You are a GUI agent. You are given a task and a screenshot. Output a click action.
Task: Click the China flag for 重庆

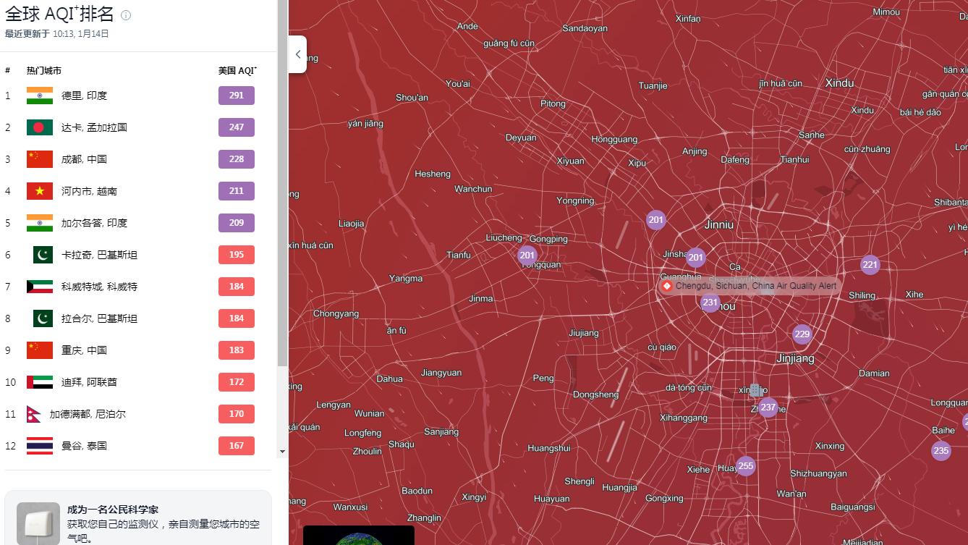[x=40, y=350]
